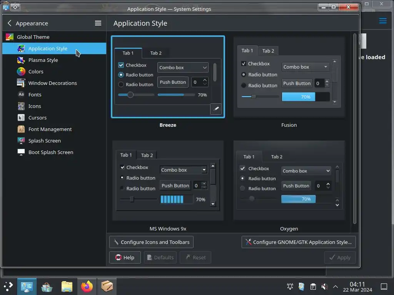Select second Radio button in Fusion preview

(244, 85)
